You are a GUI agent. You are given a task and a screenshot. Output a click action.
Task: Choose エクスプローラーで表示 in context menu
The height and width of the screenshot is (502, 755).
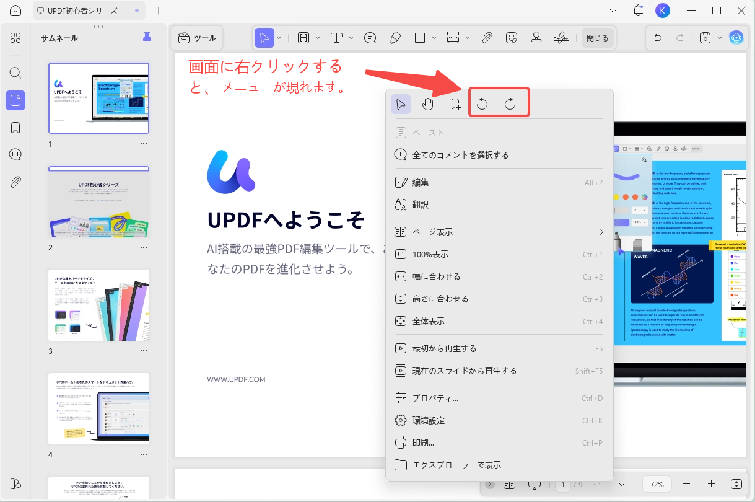pyautogui.click(x=499, y=465)
